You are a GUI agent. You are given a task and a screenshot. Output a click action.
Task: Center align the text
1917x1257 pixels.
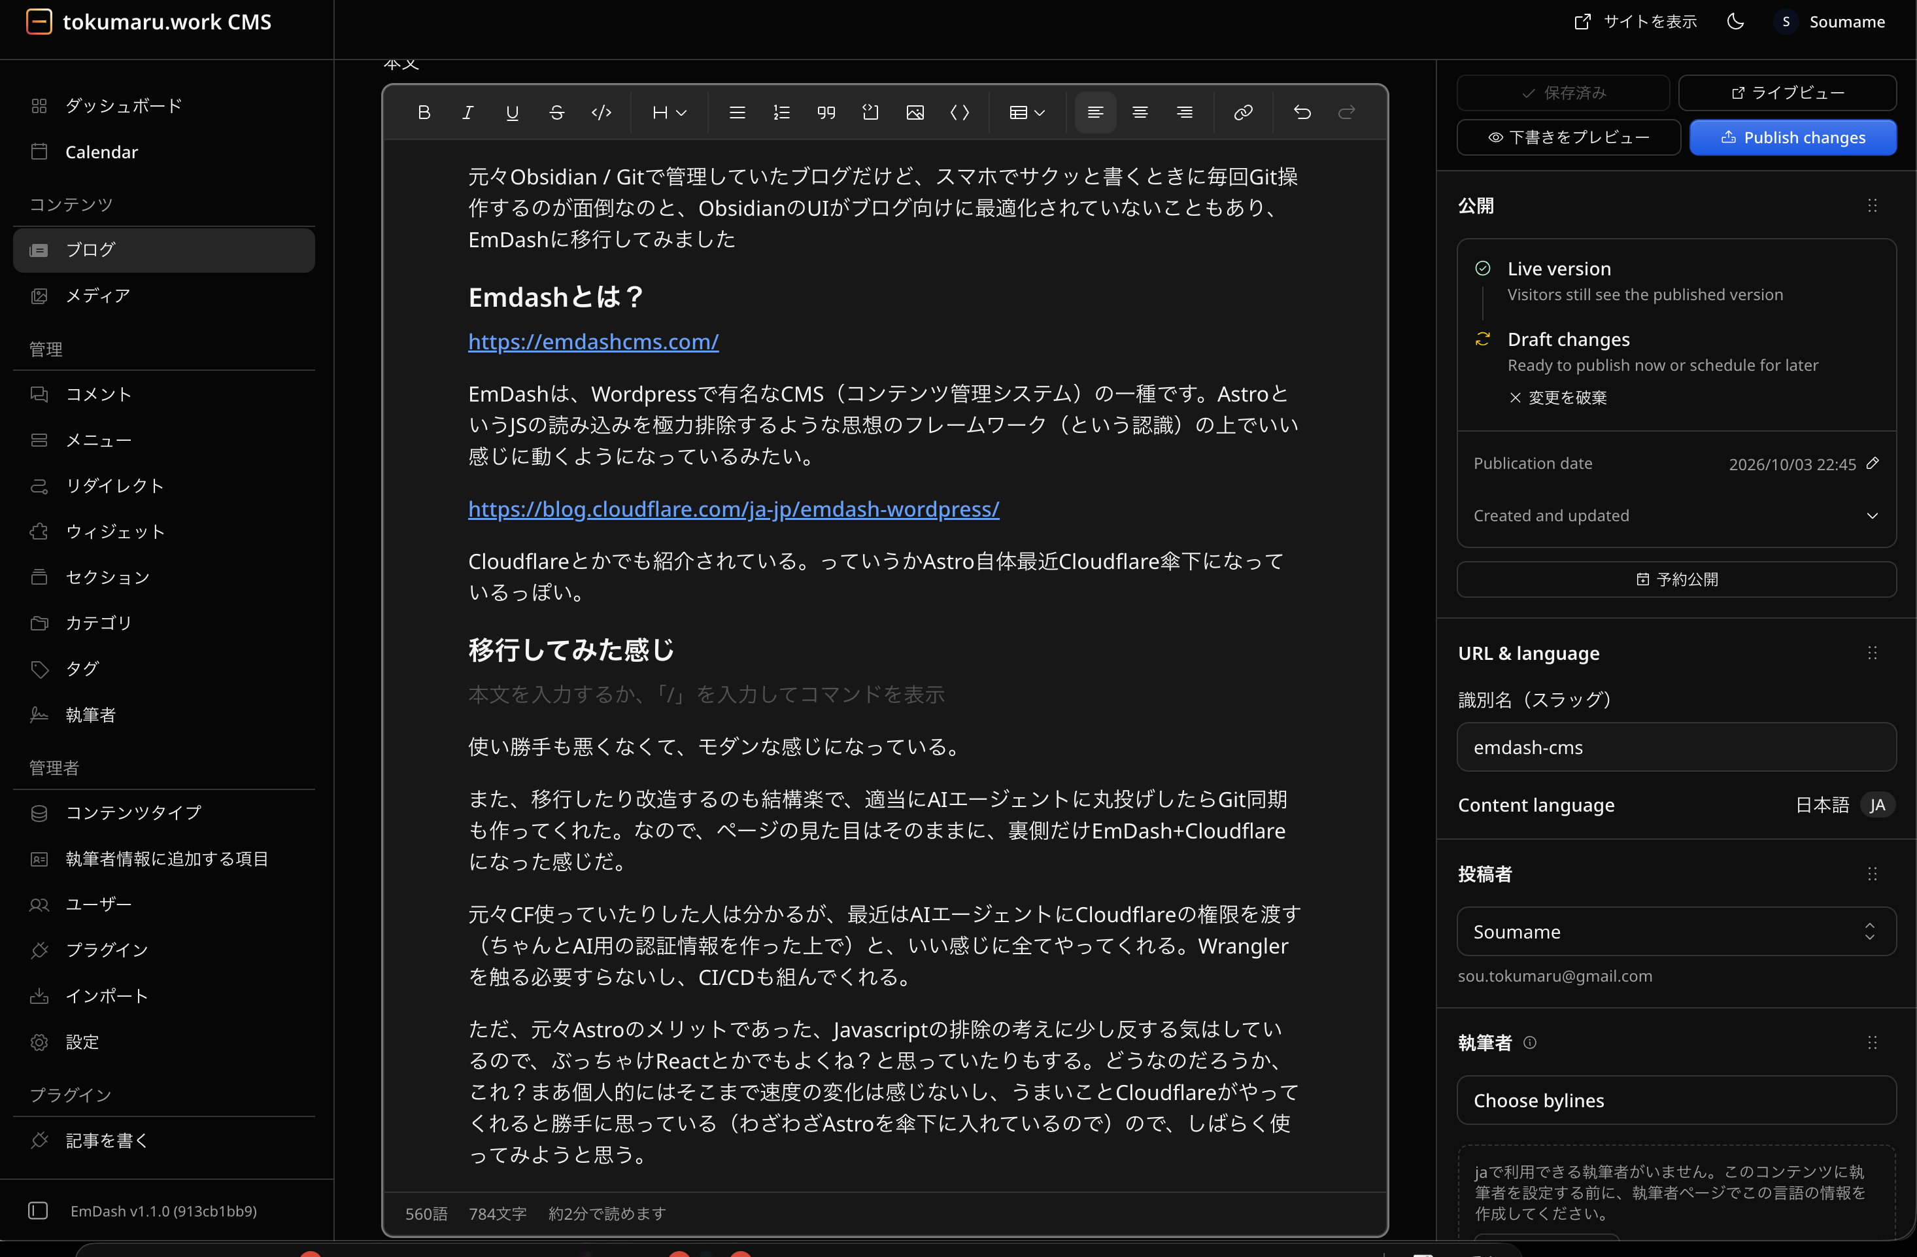pyautogui.click(x=1140, y=112)
